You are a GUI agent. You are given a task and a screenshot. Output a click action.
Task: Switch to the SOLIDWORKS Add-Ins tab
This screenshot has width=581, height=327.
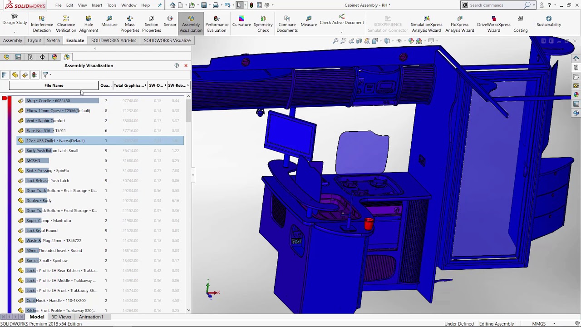[113, 40]
